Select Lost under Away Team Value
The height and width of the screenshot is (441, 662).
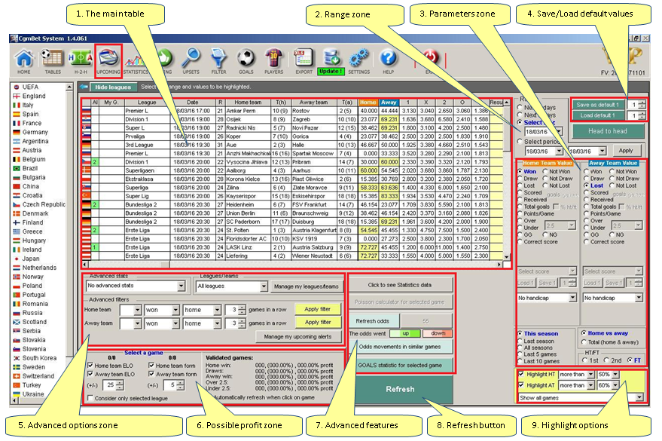(x=587, y=185)
